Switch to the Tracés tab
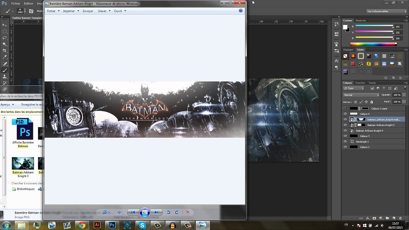 point(372,83)
